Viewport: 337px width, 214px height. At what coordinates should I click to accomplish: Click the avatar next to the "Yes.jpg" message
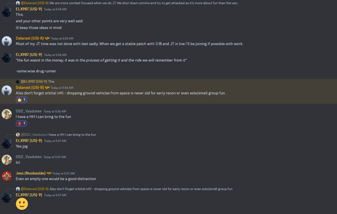point(7,144)
